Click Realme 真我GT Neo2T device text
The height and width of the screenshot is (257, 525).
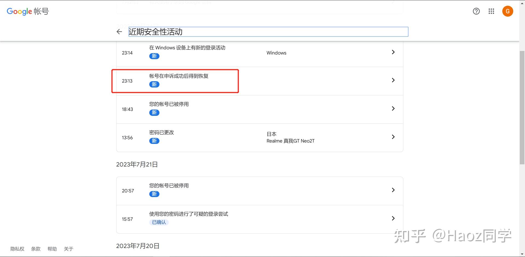click(290, 141)
